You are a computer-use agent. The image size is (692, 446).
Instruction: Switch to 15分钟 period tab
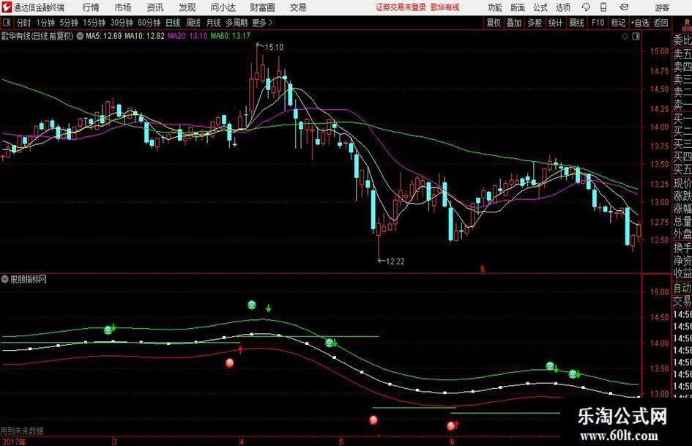point(94,23)
